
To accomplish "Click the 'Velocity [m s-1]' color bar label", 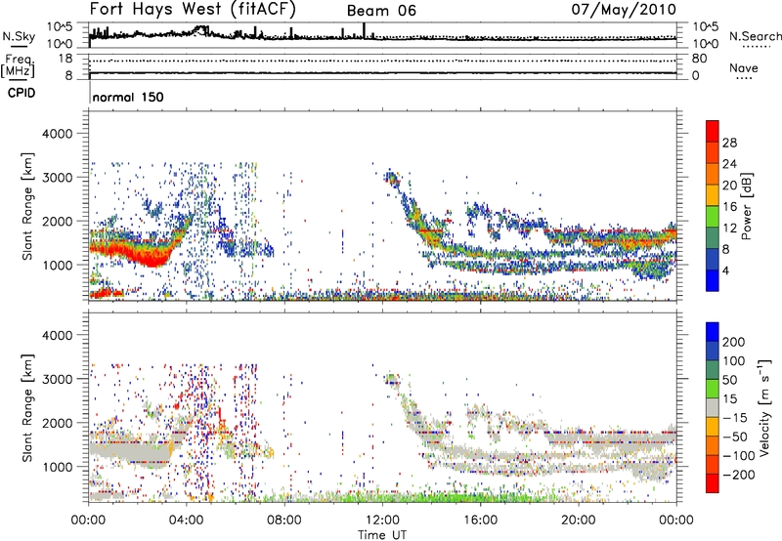I will click(765, 408).
